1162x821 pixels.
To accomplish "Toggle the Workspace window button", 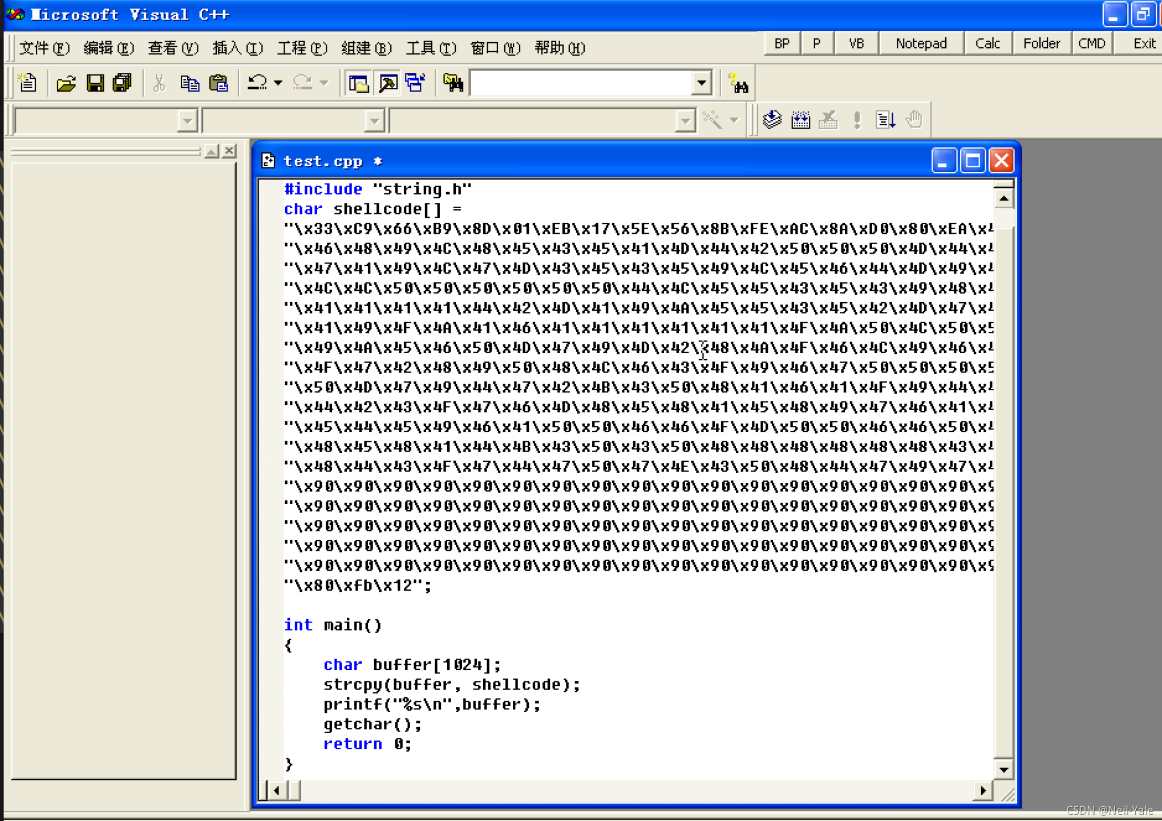I will (358, 83).
